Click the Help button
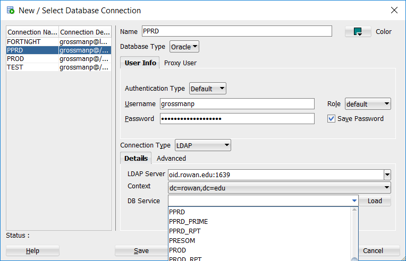 (32, 251)
